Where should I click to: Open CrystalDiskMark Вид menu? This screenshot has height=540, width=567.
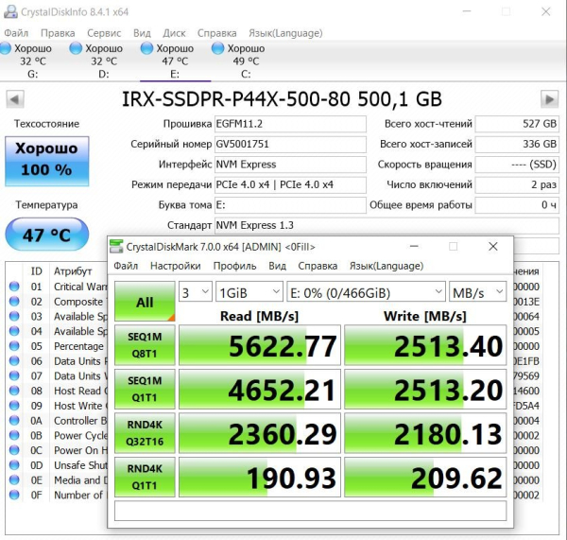pyautogui.click(x=277, y=266)
